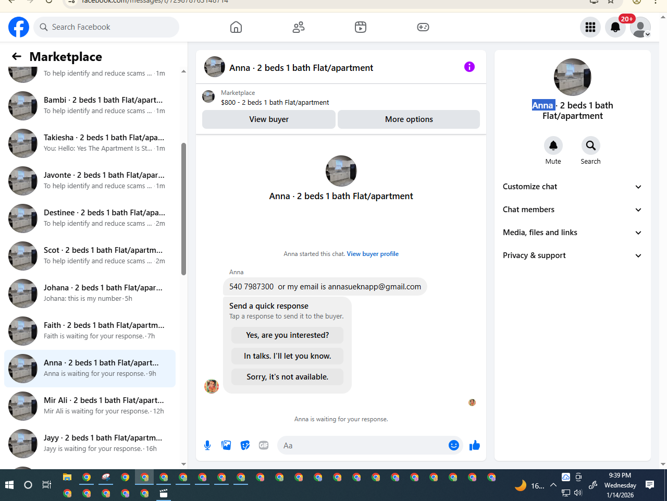Click the weather moon icon in taskbar

point(521,485)
